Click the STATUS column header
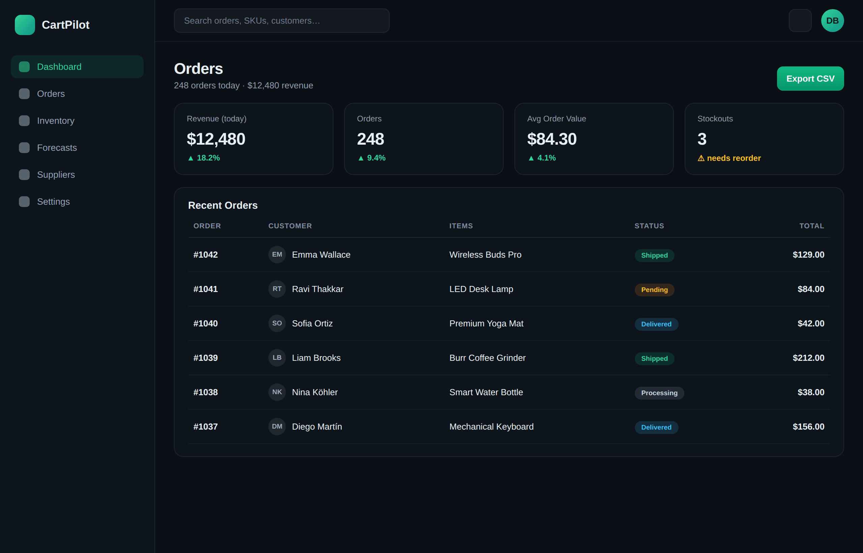Screen dimensions: 863x553 coord(649,226)
